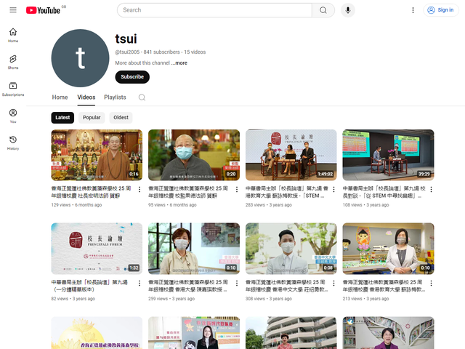This screenshot has height=349, width=465.
Task: Click inside the Search input field
Action: pyautogui.click(x=214, y=10)
